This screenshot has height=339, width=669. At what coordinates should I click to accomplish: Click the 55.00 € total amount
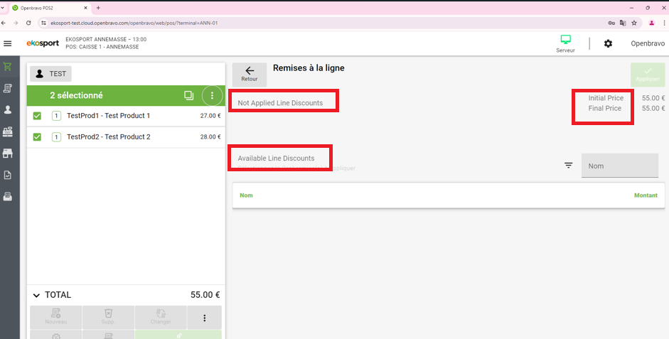click(205, 295)
